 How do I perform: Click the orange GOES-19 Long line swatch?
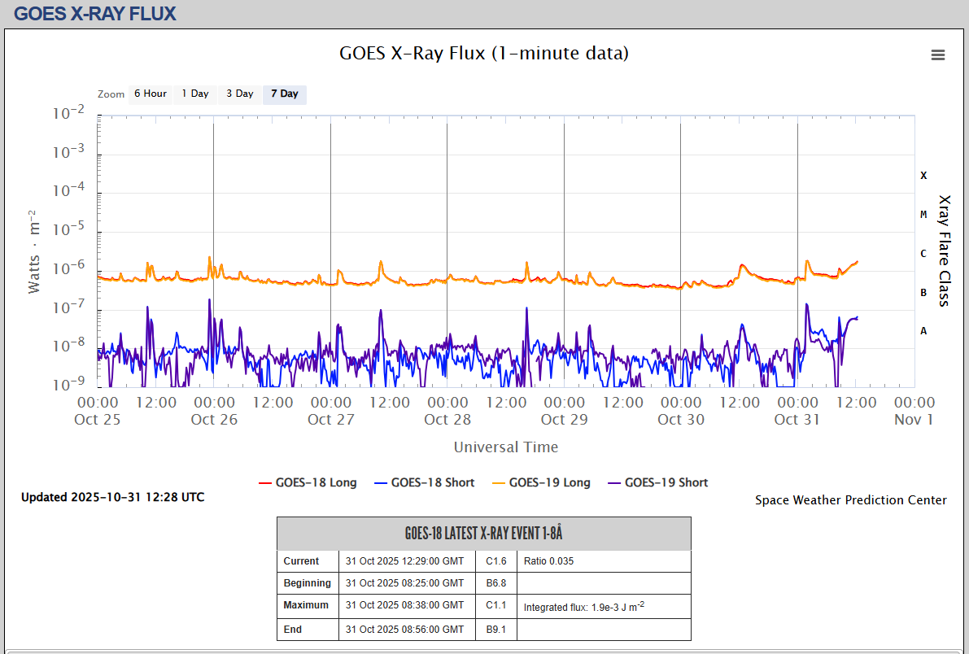(x=499, y=483)
